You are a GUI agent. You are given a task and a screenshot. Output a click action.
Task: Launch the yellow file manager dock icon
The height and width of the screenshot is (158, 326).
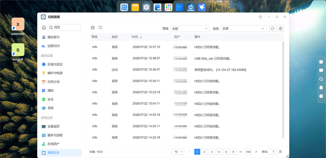[x=135, y=7]
